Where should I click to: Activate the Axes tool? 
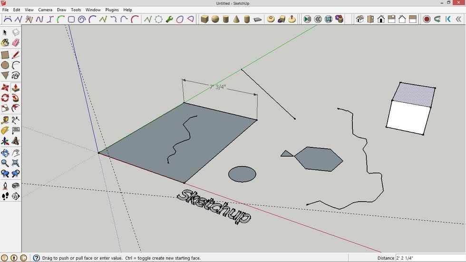(x=5, y=141)
